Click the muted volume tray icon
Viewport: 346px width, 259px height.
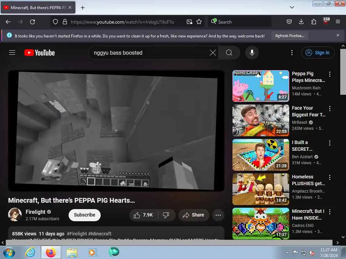[x=312, y=253]
